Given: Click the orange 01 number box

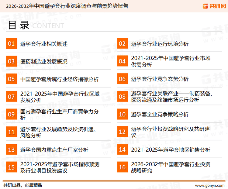Looking at the screenshot, I should (11, 44).
